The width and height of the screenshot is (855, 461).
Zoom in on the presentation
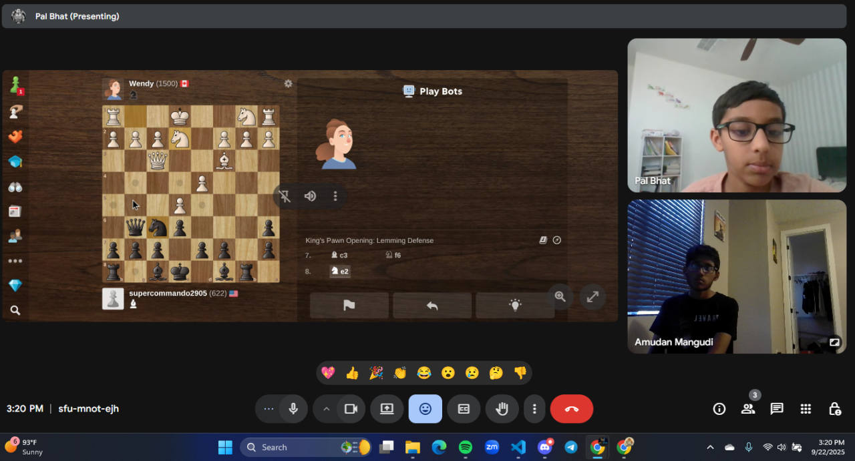(560, 297)
